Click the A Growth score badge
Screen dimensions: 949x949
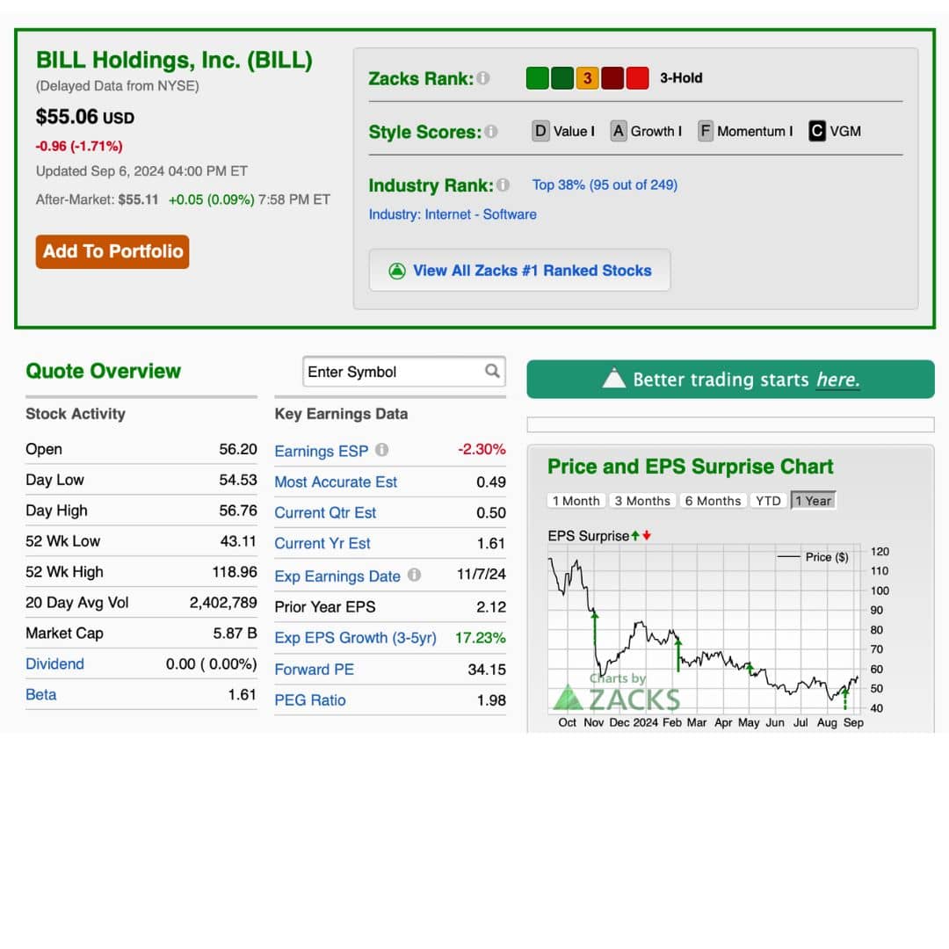point(618,131)
